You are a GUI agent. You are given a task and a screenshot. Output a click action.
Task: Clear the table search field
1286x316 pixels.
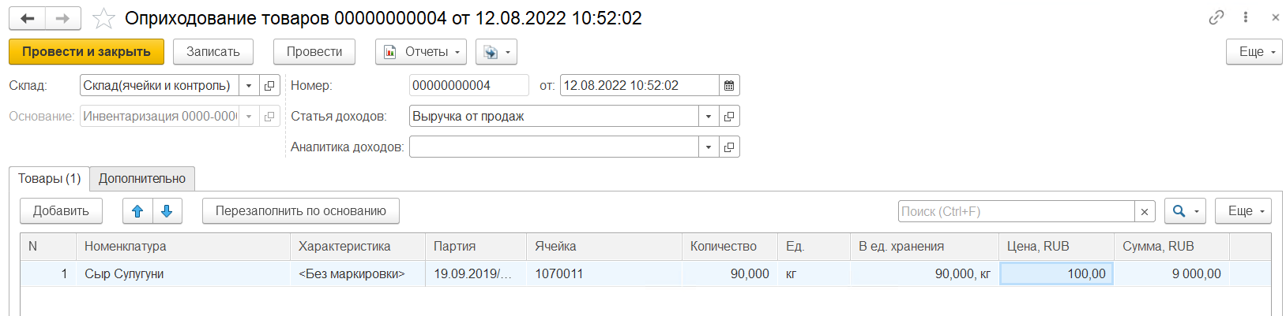pos(1145,211)
